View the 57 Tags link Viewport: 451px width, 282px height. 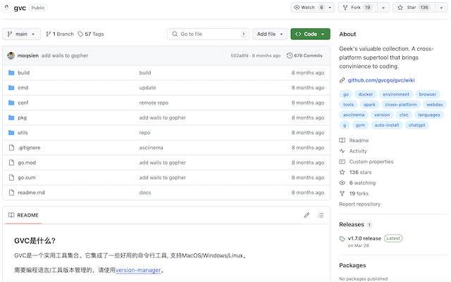coord(91,34)
